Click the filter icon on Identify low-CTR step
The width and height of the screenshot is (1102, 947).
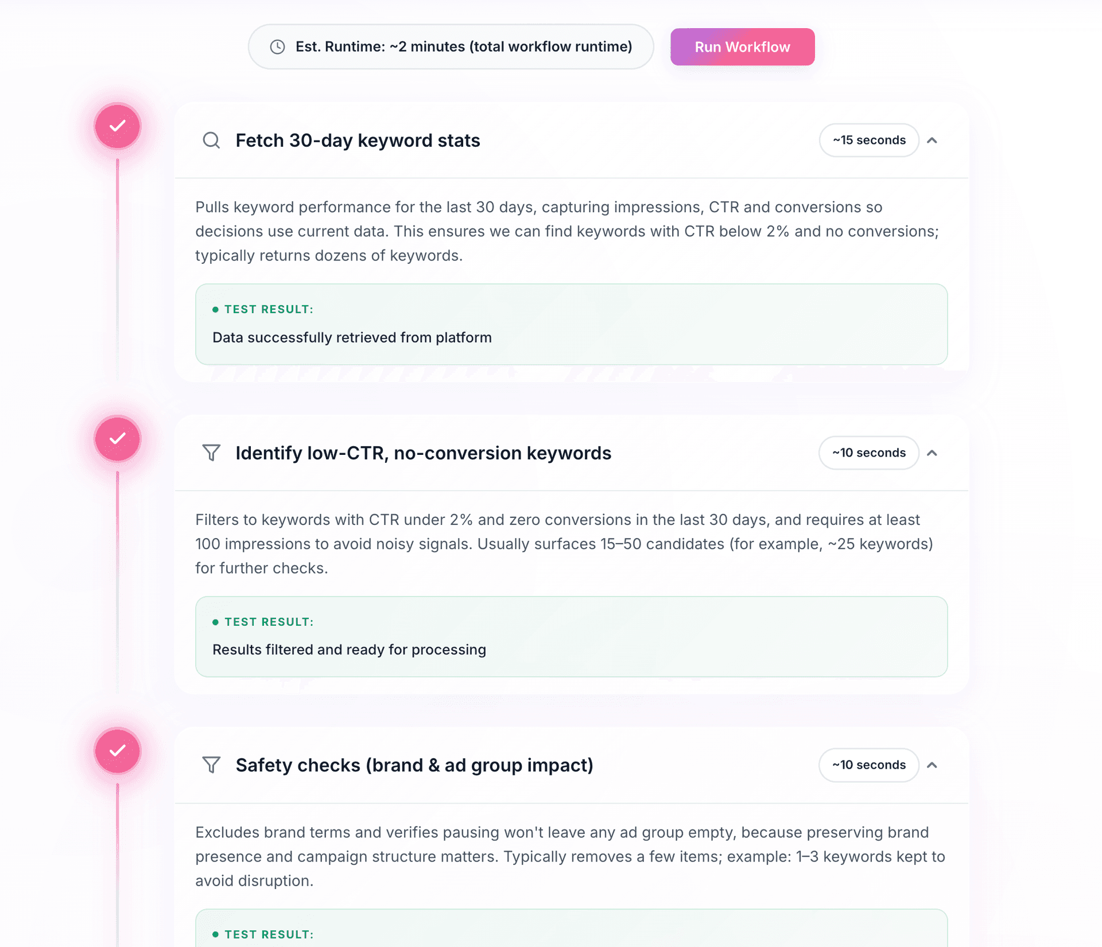coord(211,453)
